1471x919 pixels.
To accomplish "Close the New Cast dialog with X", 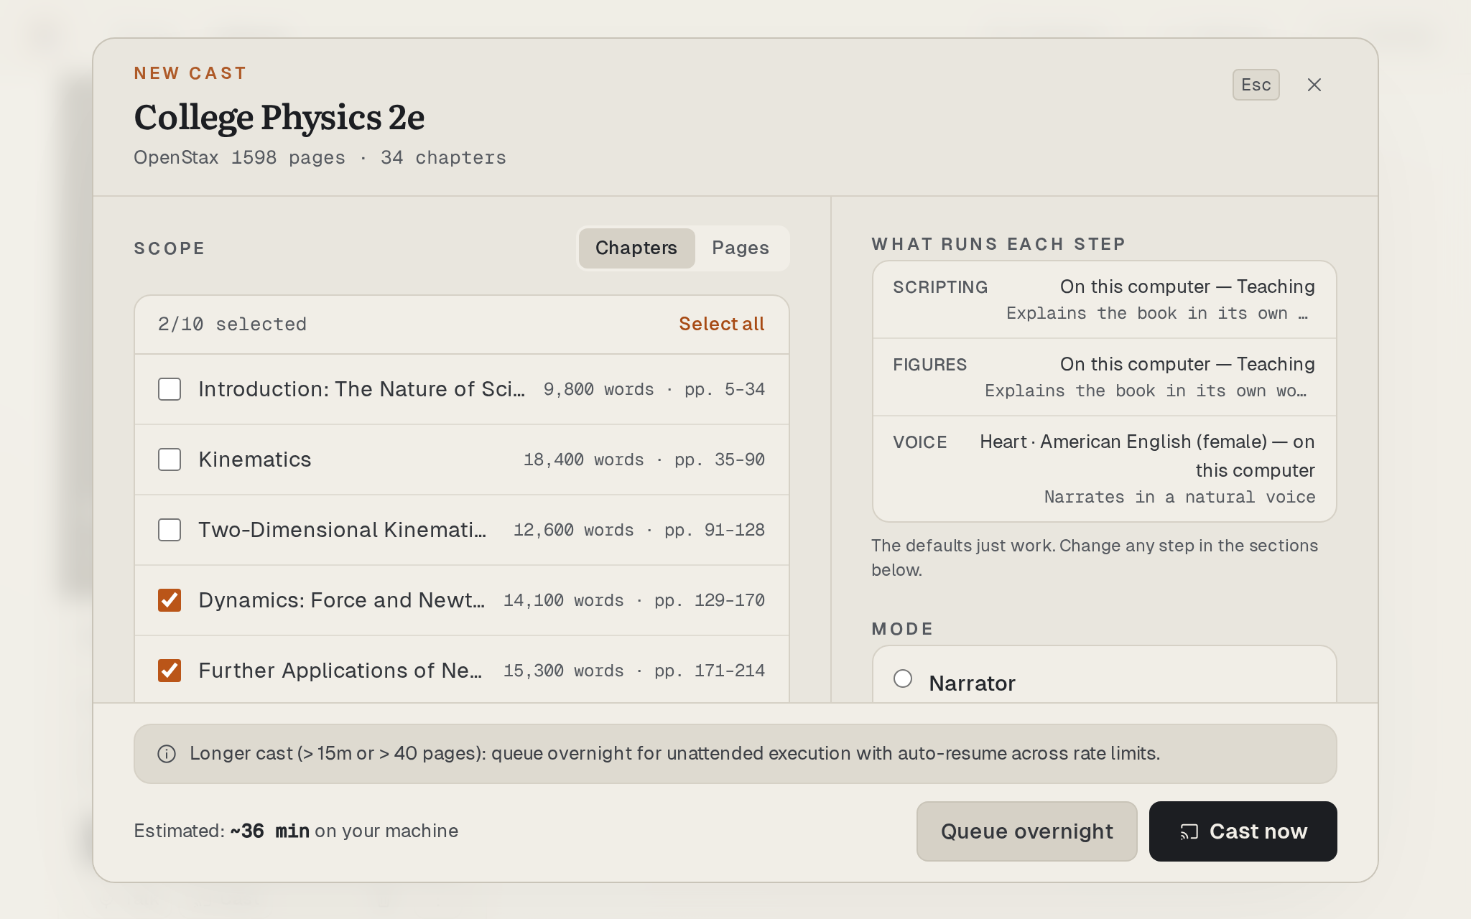I will pyautogui.click(x=1314, y=85).
